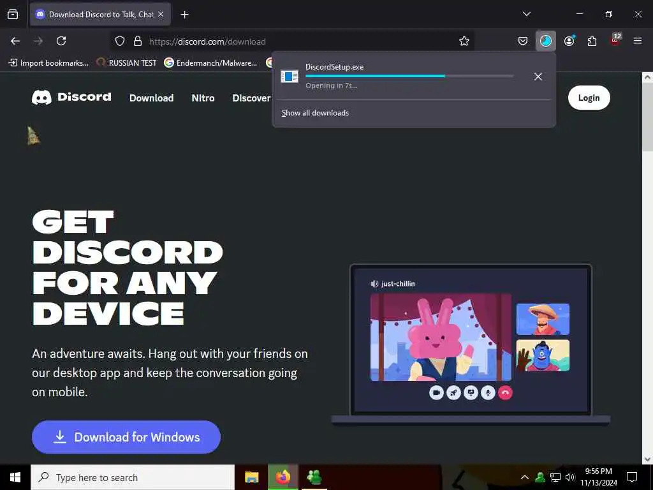The image size is (653, 490).
Task: Open Import bookmarks from the bookmarks bar
Action: [48, 63]
